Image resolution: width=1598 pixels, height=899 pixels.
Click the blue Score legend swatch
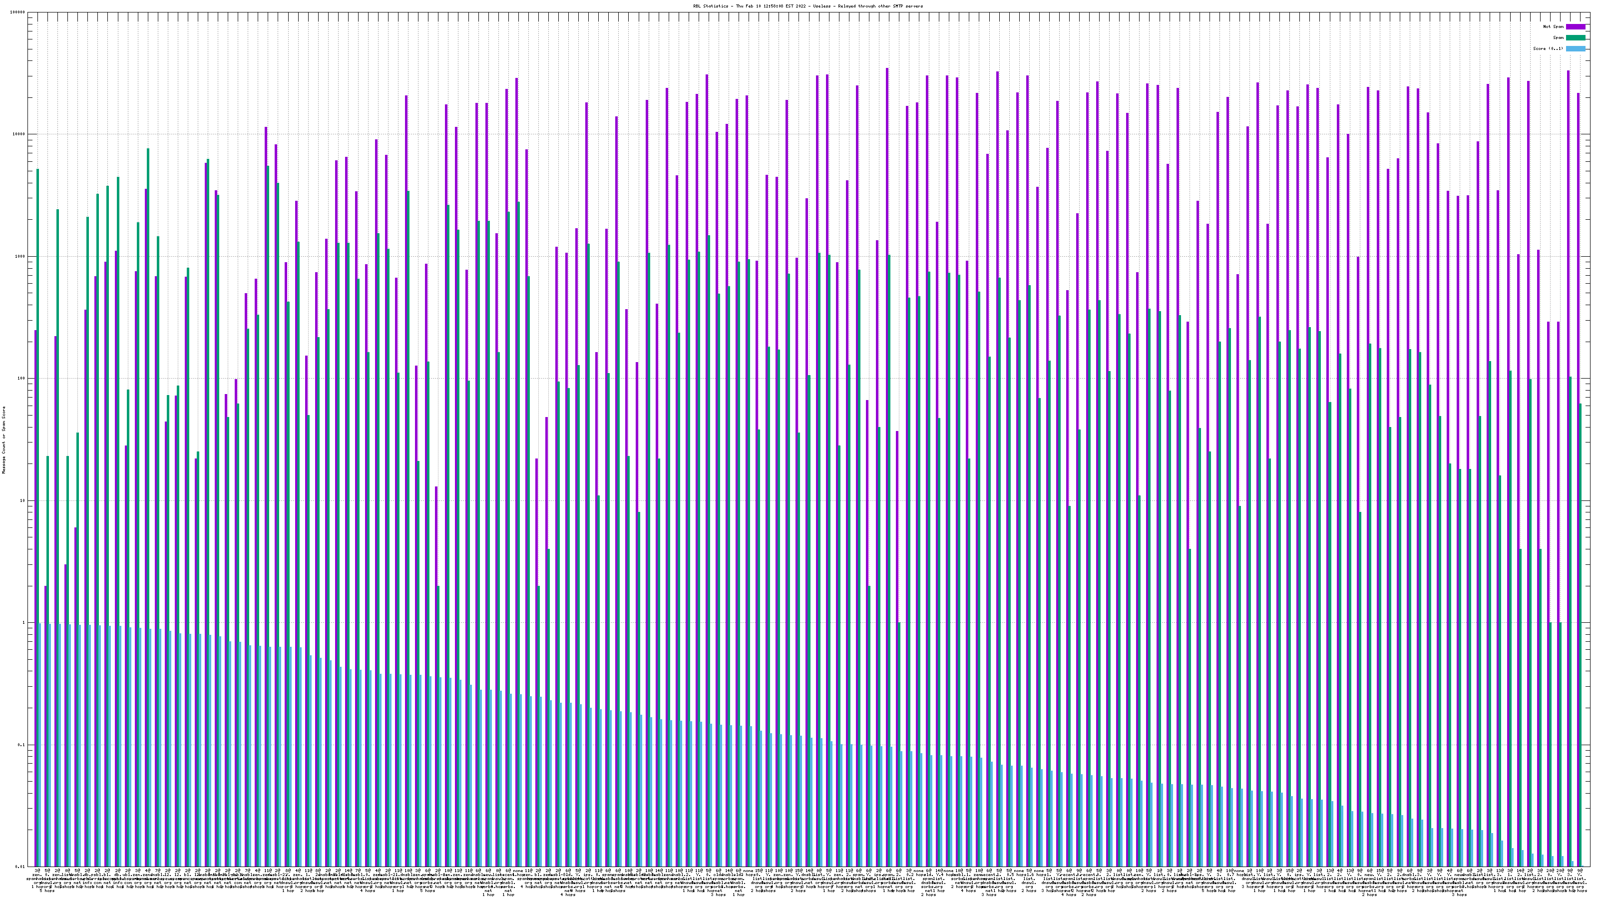(x=1575, y=48)
